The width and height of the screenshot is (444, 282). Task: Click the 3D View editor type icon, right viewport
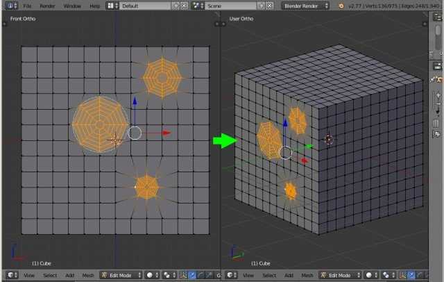(231, 275)
